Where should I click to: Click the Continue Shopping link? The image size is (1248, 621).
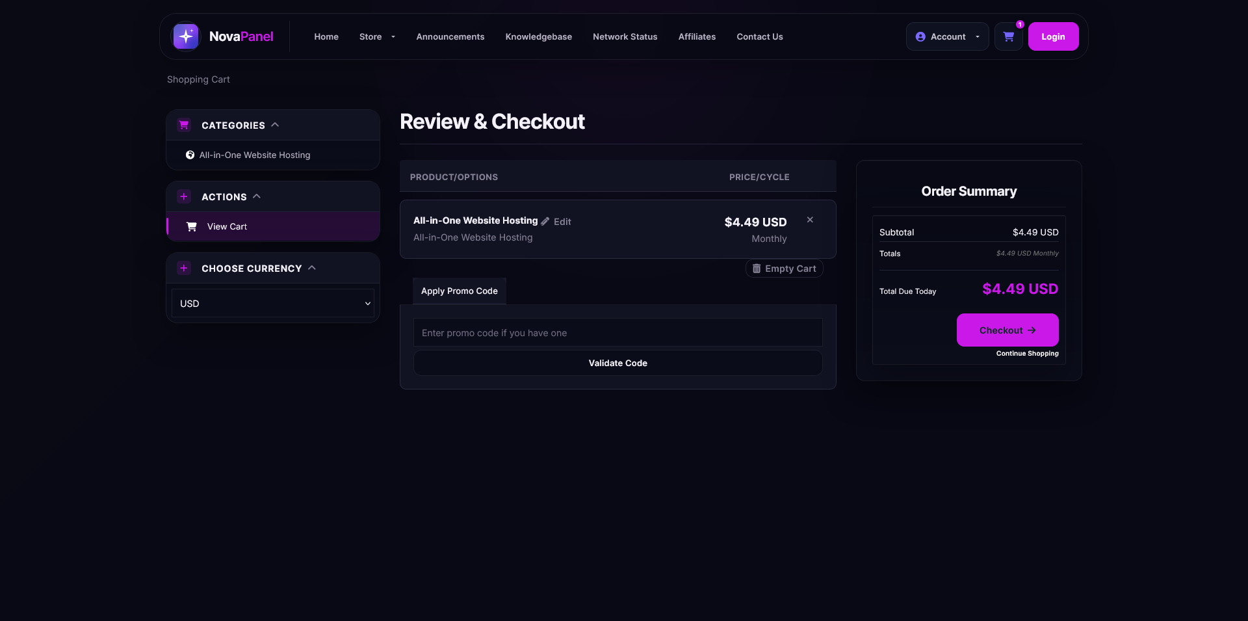1027,353
